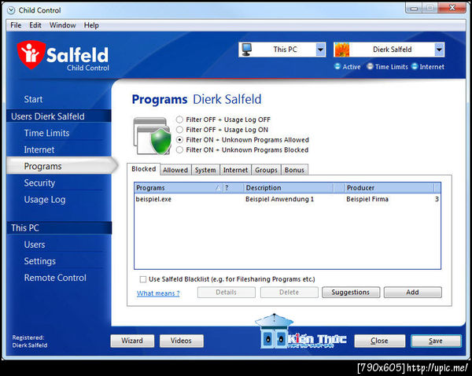Click the Beispiel Anwendung 1 cell
This screenshot has height=376, width=472.
(x=279, y=199)
